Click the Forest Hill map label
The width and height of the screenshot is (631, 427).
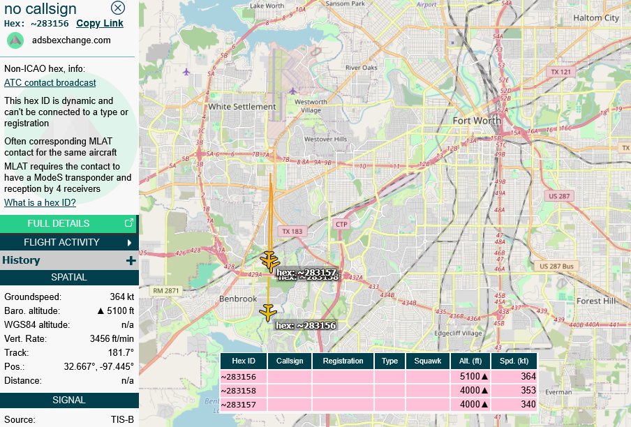point(596,301)
